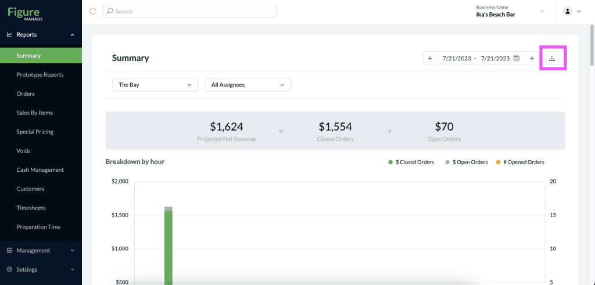Open the calendar date picker icon
Screen dimensions: 595x285
pyautogui.click(x=516, y=59)
